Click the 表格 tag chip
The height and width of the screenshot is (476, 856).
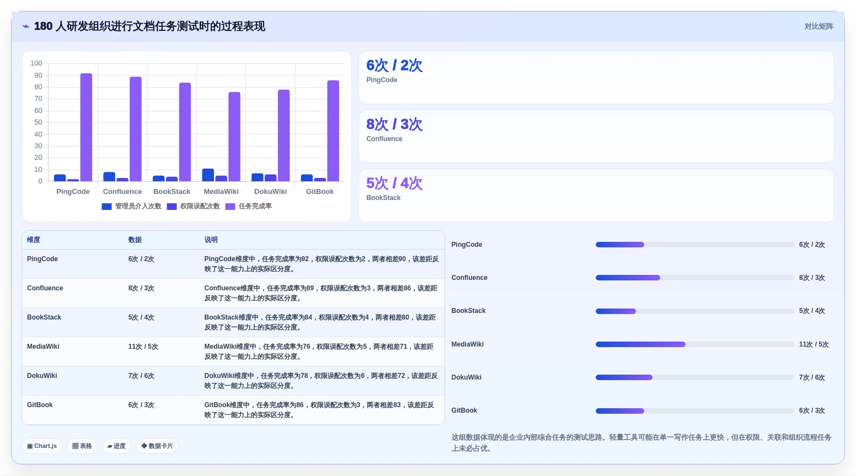coord(82,446)
